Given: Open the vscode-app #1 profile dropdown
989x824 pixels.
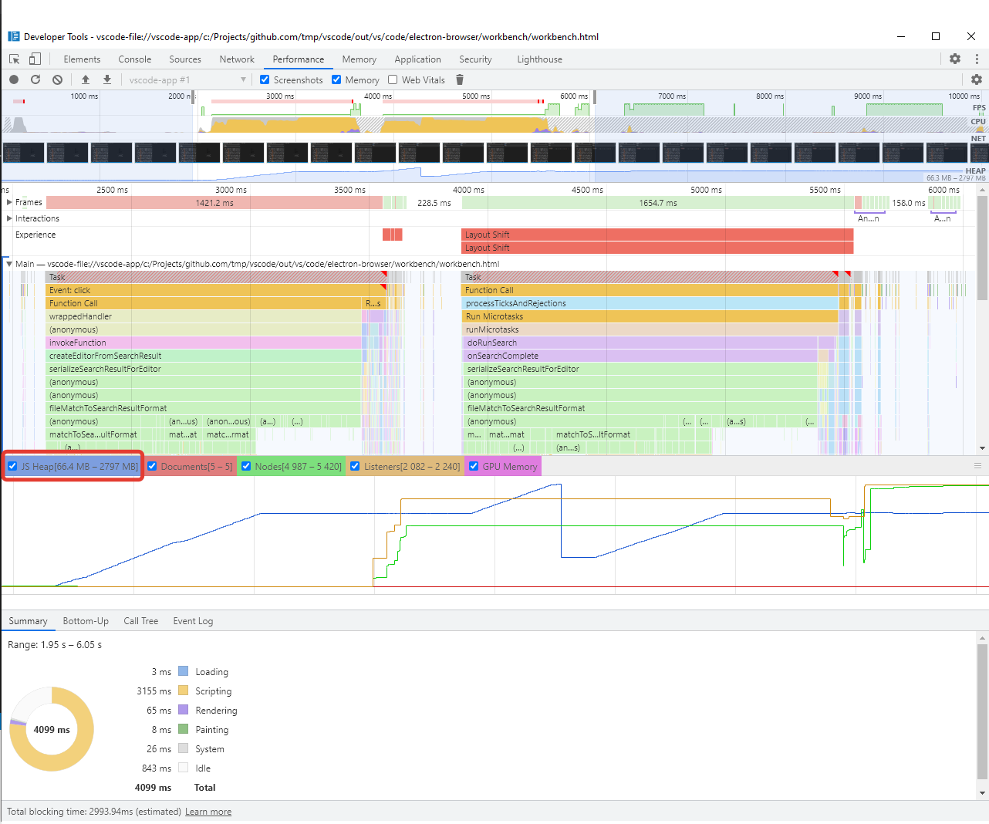Looking at the screenshot, I should click(187, 79).
